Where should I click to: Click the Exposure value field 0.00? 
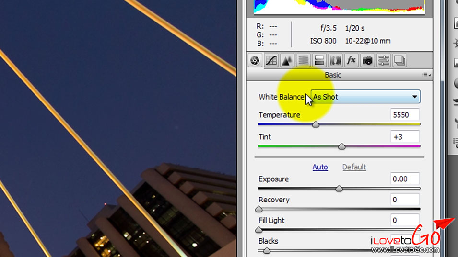coord(405,179)
